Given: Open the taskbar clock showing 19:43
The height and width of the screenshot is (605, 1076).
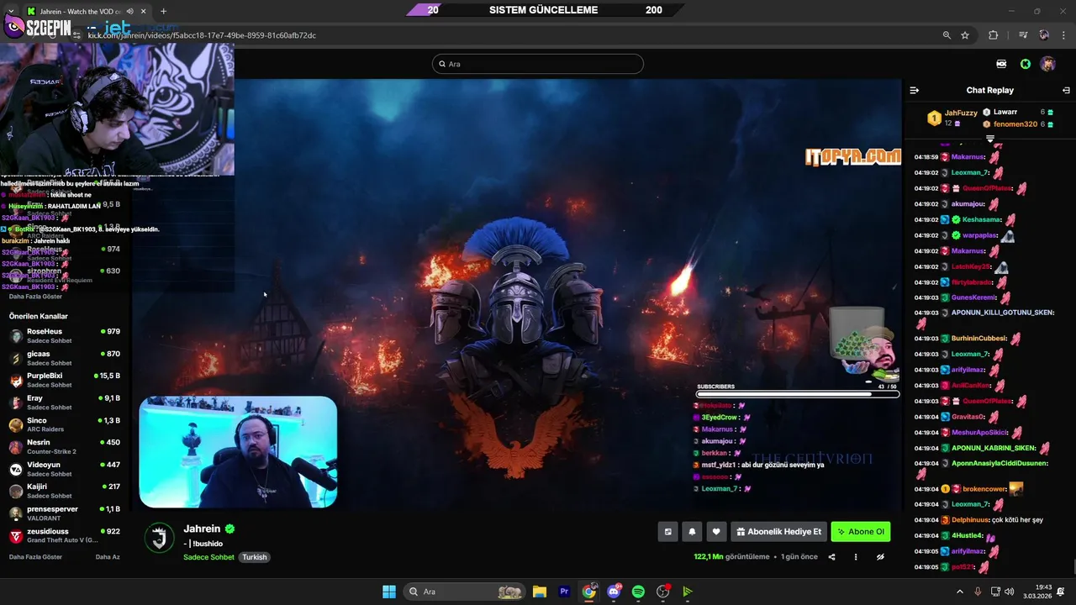Looking at the screenshot, I should [1036, 592].
